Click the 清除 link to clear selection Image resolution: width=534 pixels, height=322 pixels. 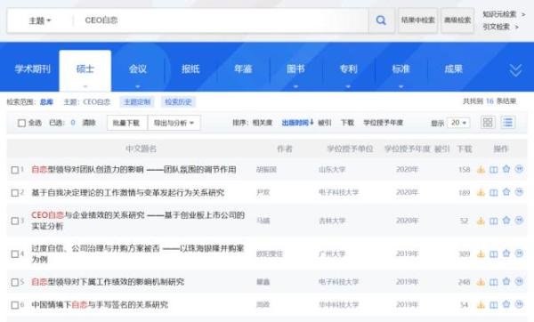[x=89, y=123]
